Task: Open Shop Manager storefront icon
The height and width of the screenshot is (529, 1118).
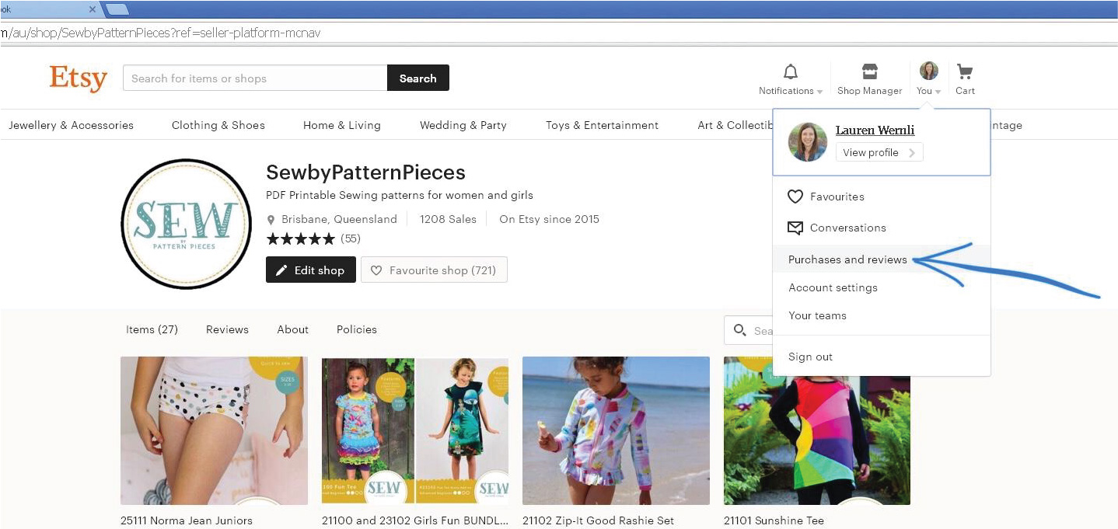Action: [869, 72]
